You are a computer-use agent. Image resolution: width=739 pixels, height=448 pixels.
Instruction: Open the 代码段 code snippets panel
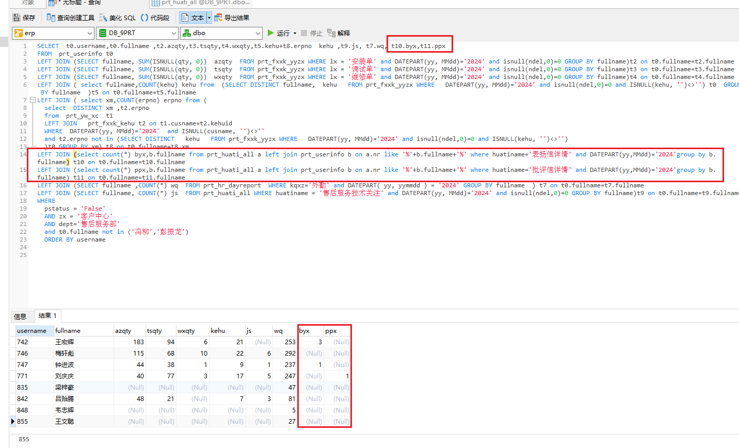coord(155,18)
